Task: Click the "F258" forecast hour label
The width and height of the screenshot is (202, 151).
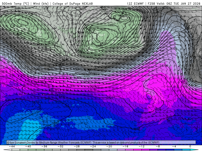Action: coord(151,4)
